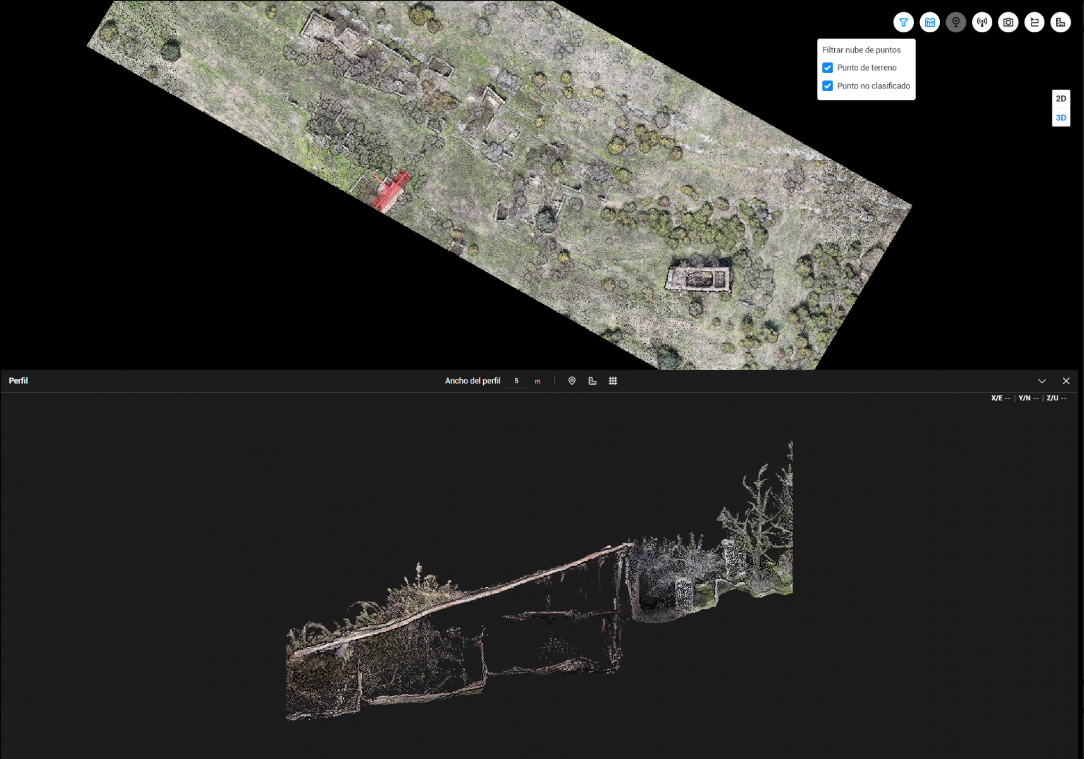Click the point cloud filter funnel icon

[903, 23]
